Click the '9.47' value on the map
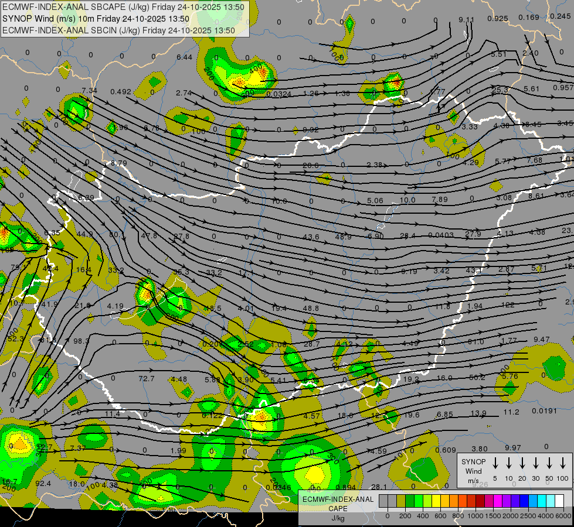This screenshot has height=527, width=574. point(541,340)
